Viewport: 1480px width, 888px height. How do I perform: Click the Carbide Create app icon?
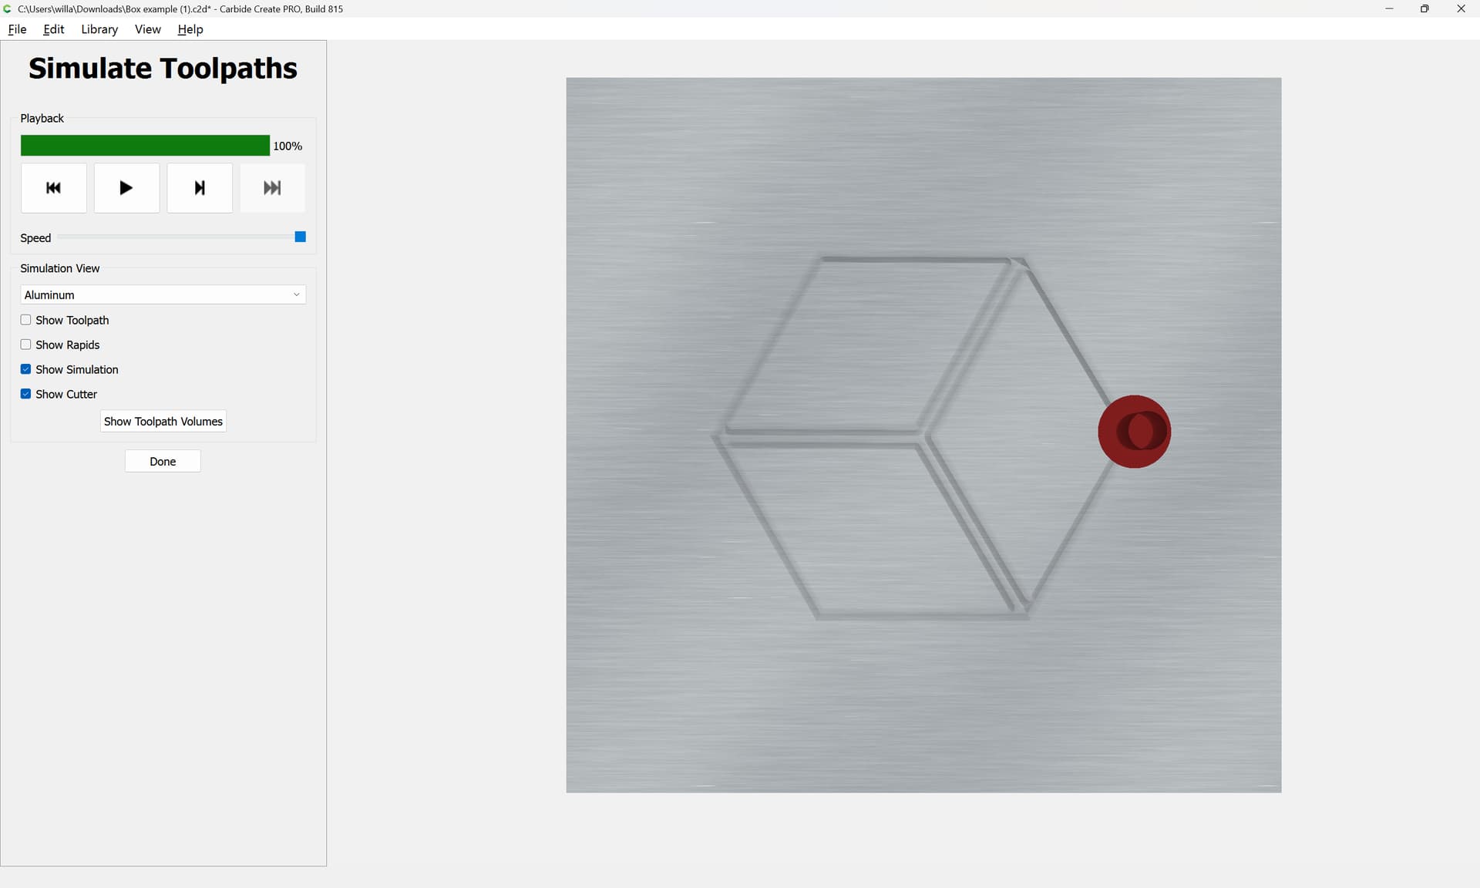[8, 9]
